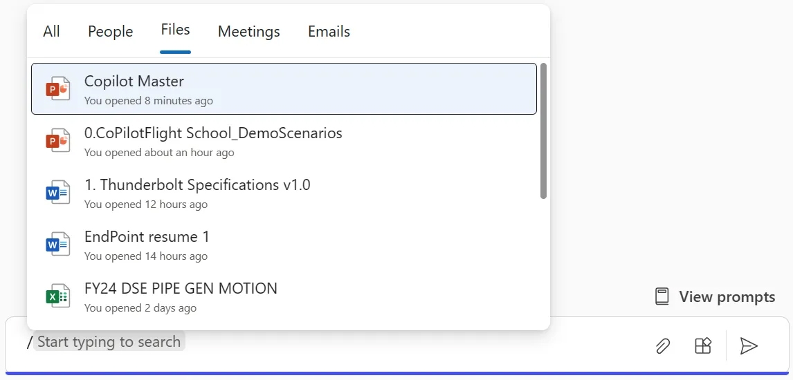Pick the EndPoint resume 1 title

pos(147,237)
